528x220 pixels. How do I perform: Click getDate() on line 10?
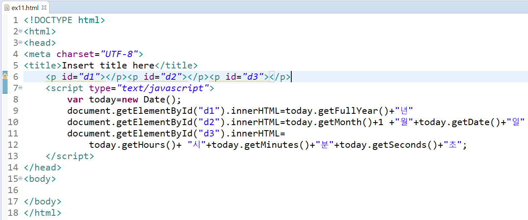pyautogui.click(x=474, y=122)
